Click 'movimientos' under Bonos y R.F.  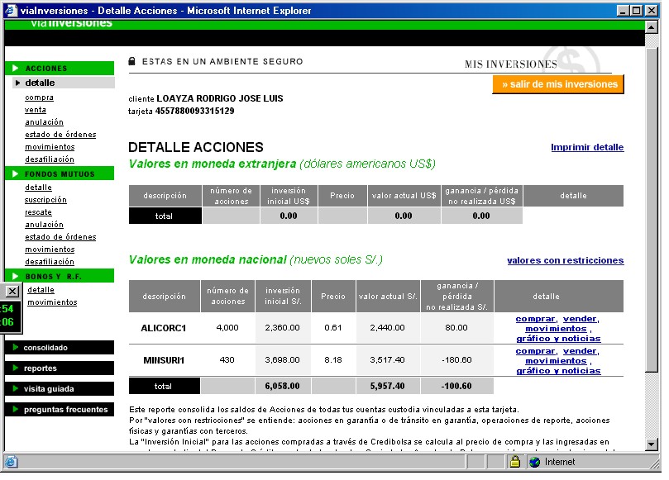coord(52,302)
